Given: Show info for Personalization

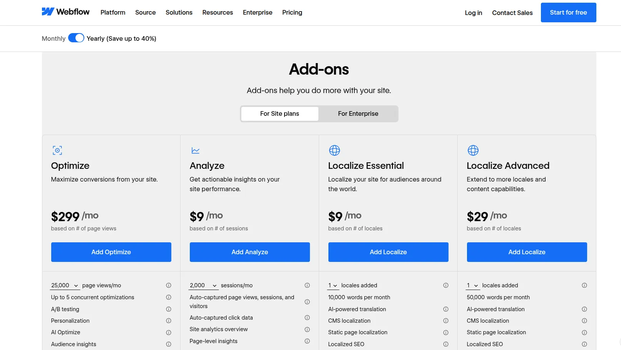Looking at the screenshot, I should pyautogui.click(x=169, y=321).
